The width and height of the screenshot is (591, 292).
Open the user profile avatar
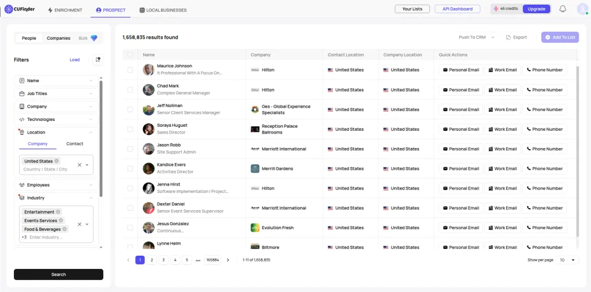(x=582, y=9)
